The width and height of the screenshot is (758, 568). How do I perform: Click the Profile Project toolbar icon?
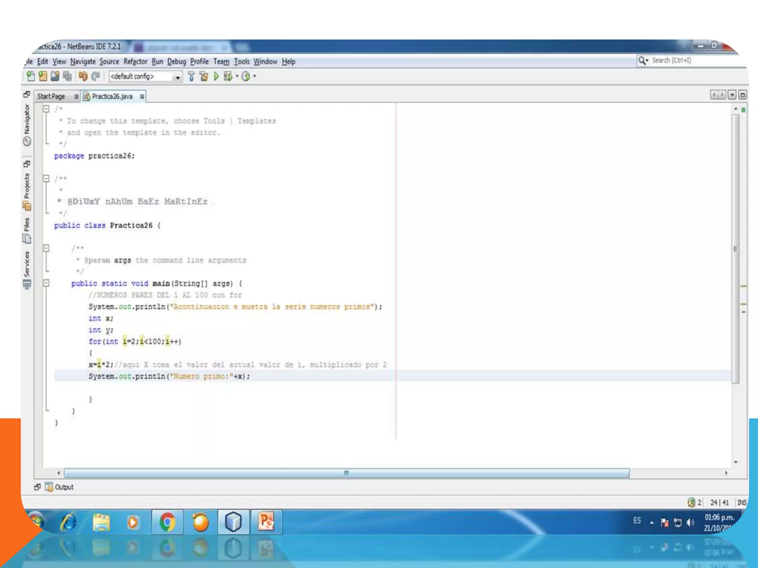coord(246,76)
